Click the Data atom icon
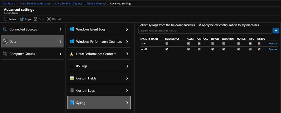Screen dimensions: 281x113 pyautogui.click(x=5, y=42)
